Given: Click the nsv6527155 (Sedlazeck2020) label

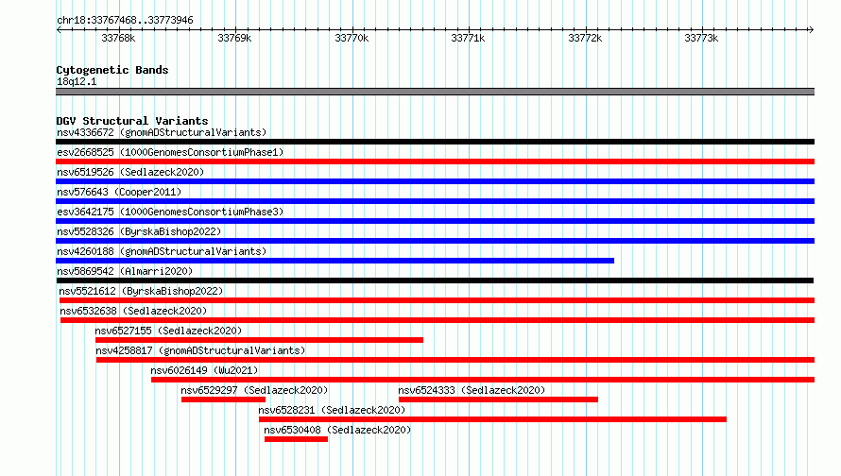Looking at the screenshot, I should click(168, 331).
